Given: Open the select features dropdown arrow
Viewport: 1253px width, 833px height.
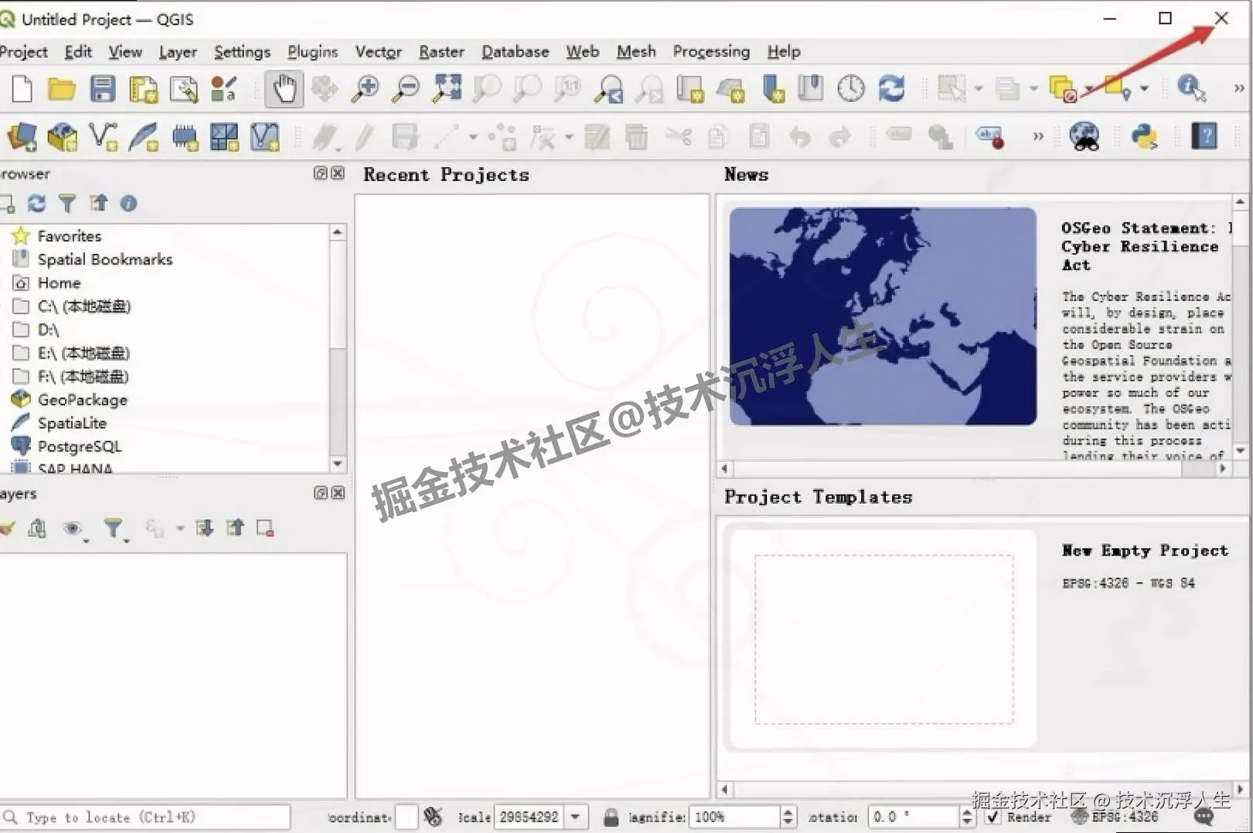Looking at the screenshot, I should 979,89.
